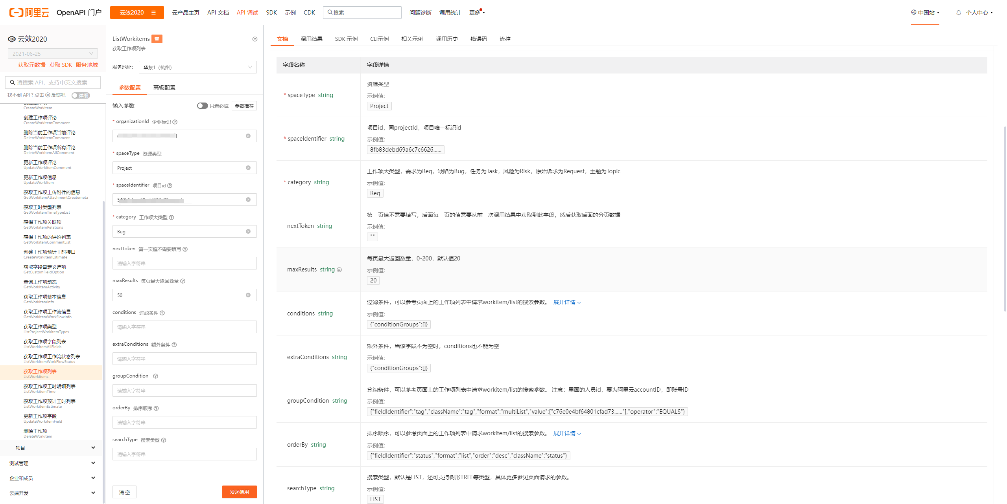Toggle the 只看必填 switch
Image resolution: width=1007 pixels, height=504 pixels.
(202, 106)
